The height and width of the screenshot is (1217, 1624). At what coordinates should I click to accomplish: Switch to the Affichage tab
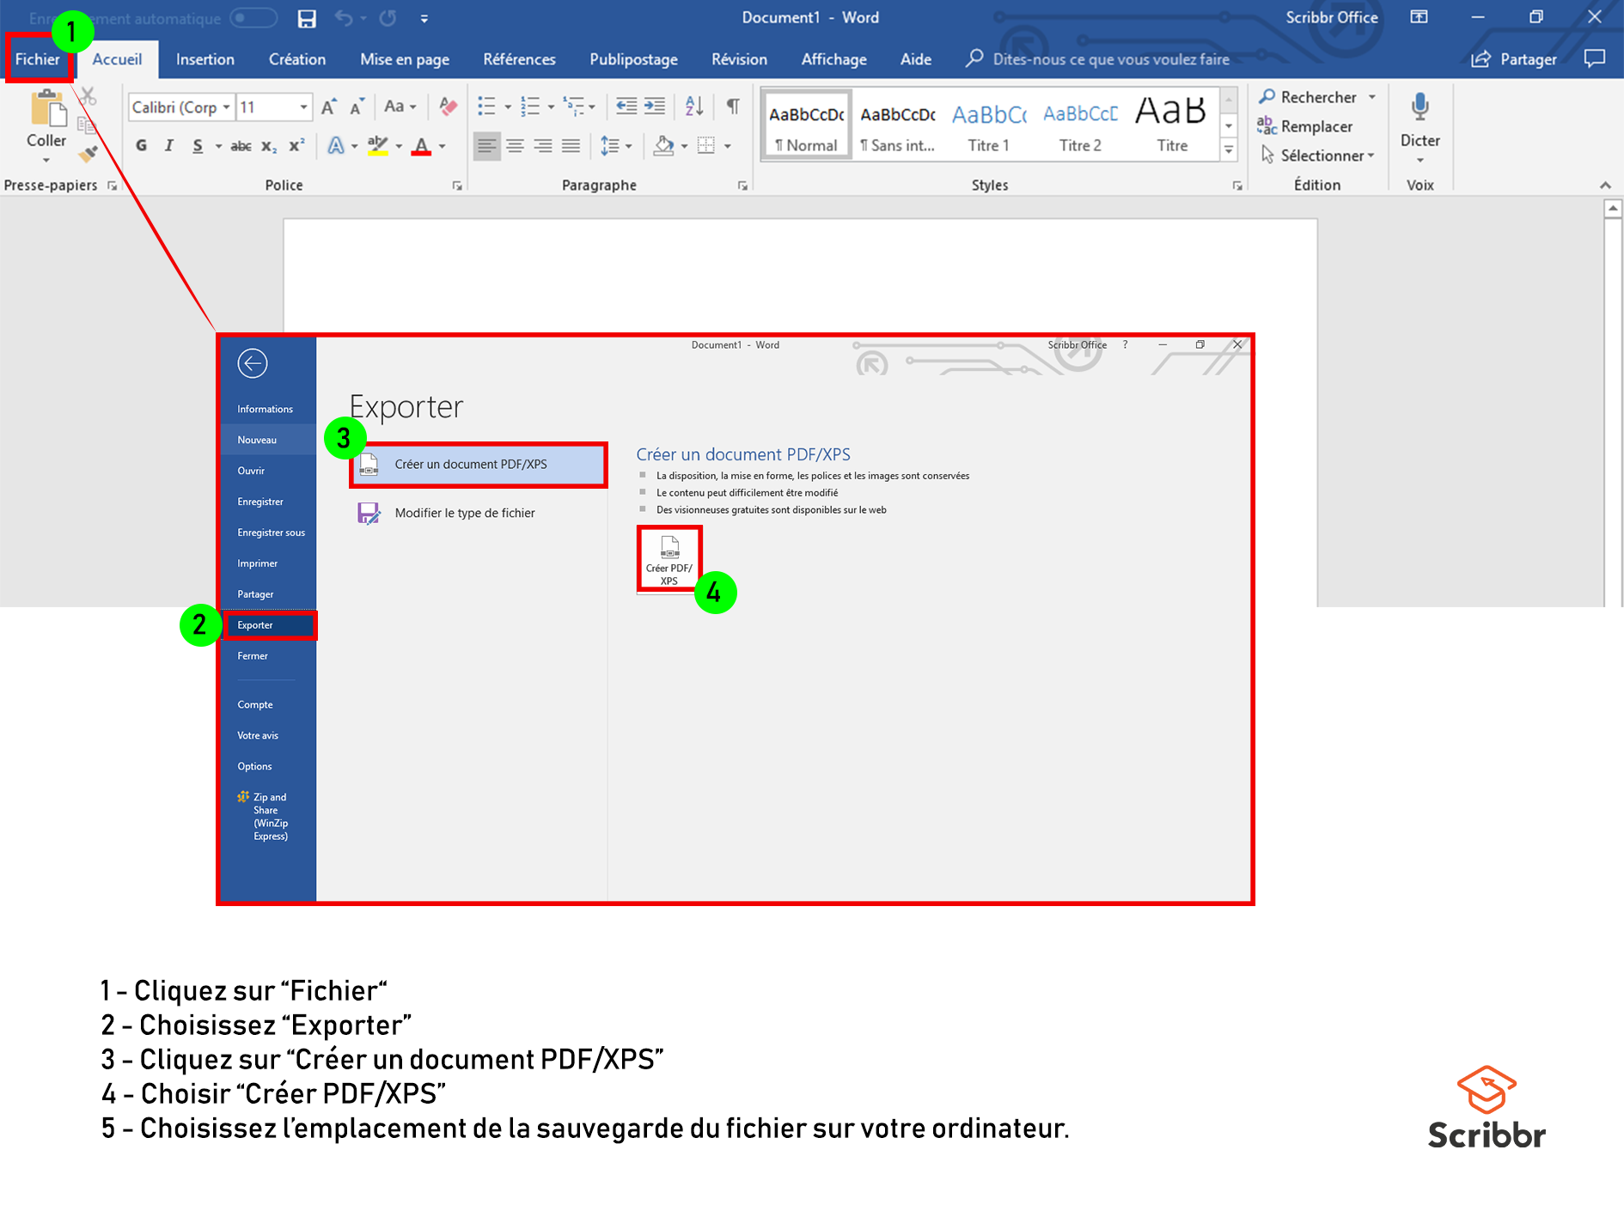[x=833, y=59]
